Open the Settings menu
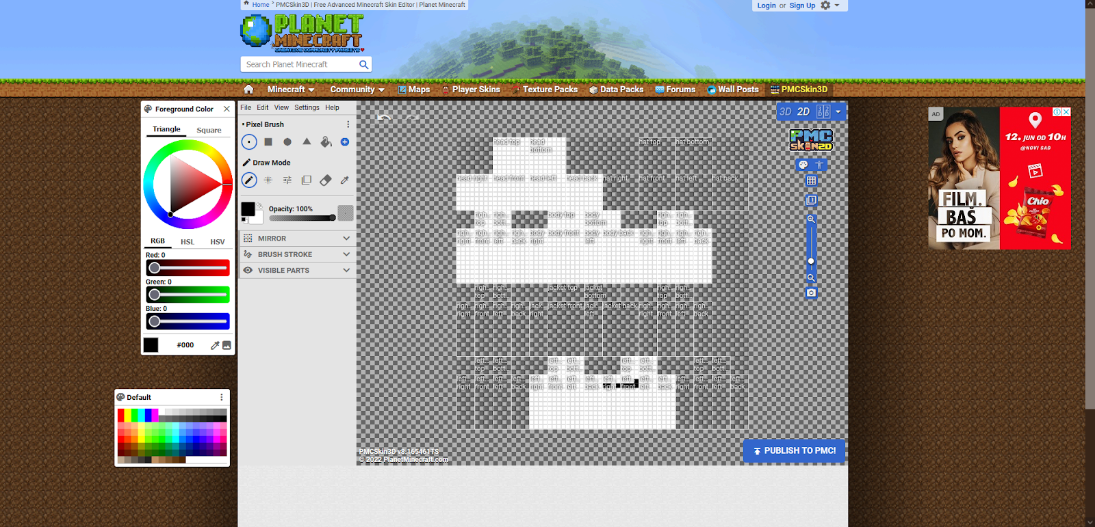Screen dimensions: 1095x527 [x=307, y=107]
